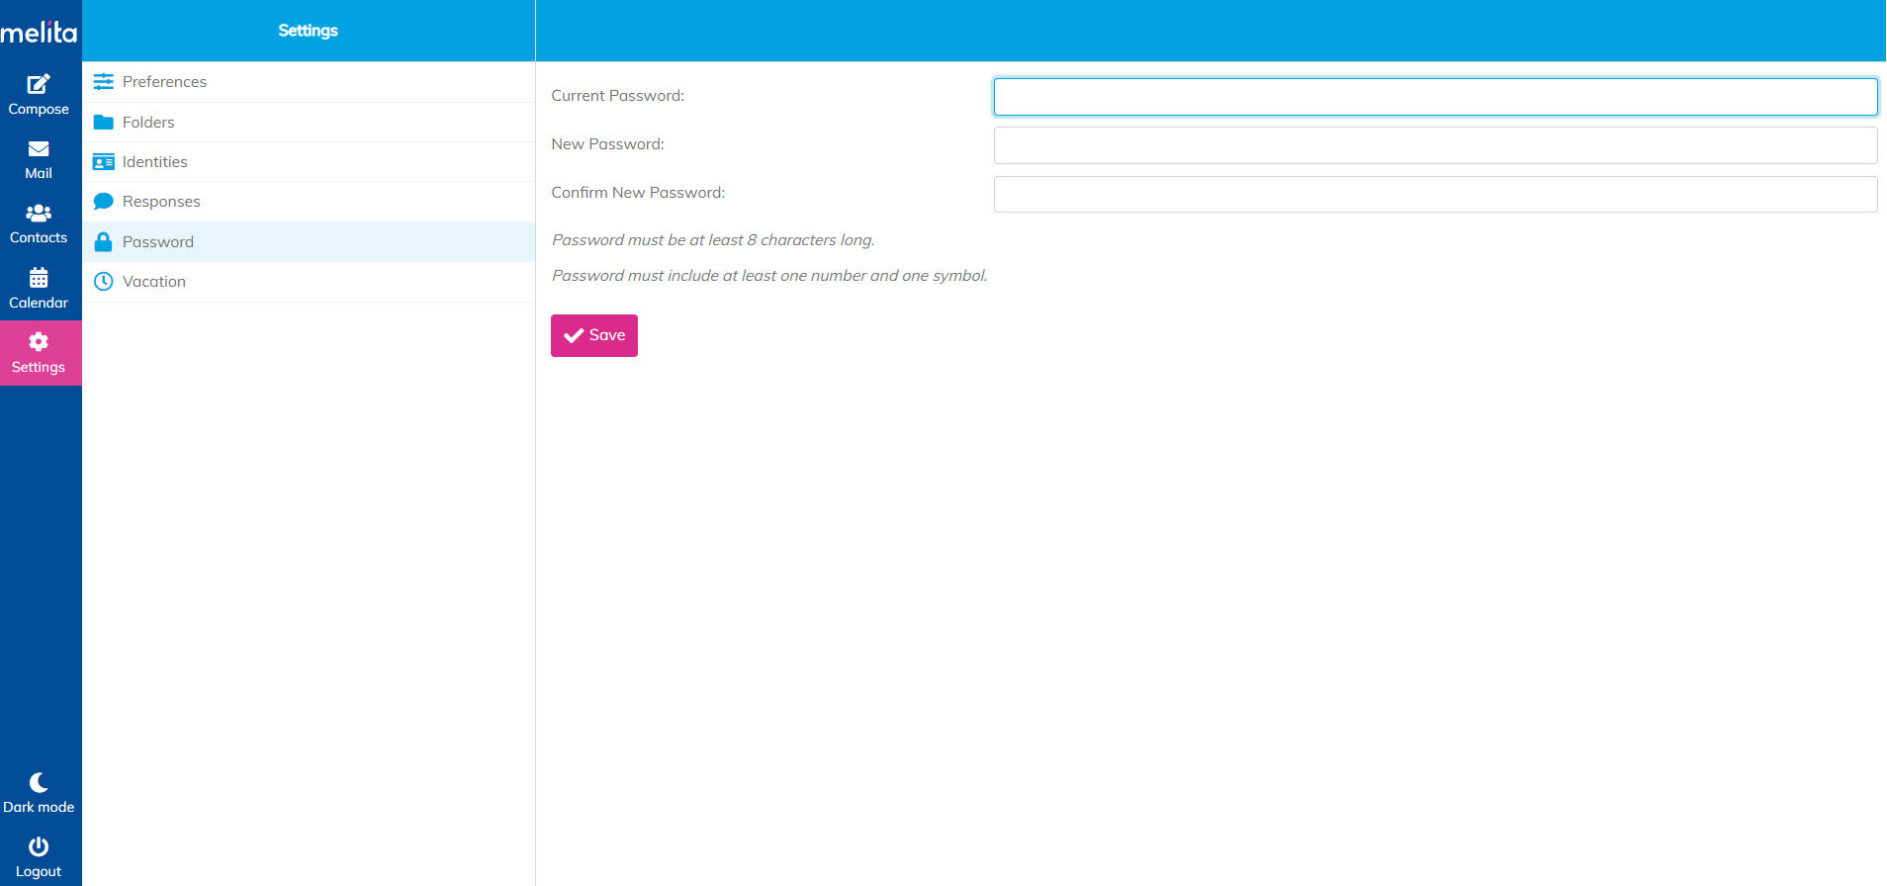Open Preferences settings section
1887x886 pixels.
point(164,82)
